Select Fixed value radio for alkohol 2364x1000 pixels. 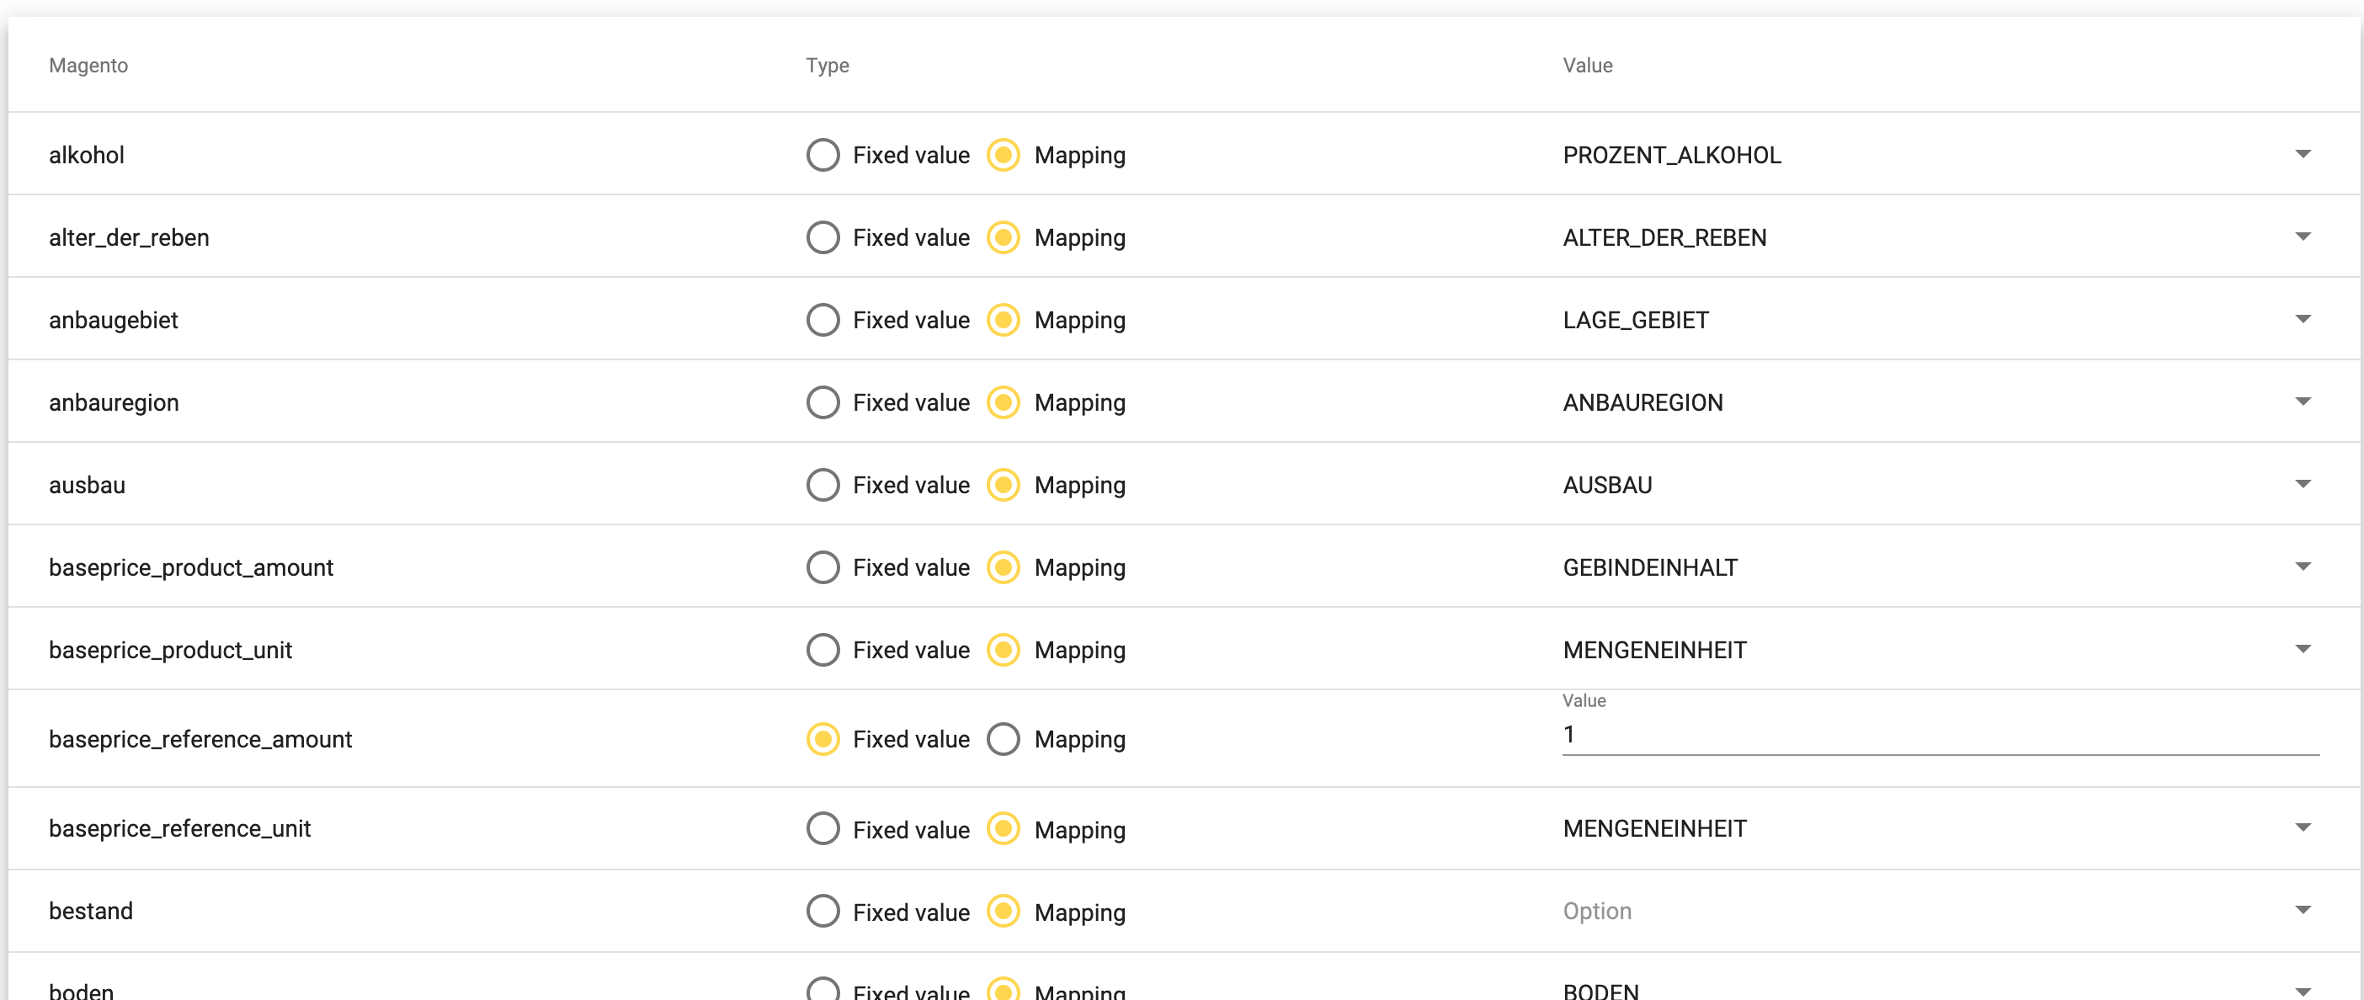point(823,155)
